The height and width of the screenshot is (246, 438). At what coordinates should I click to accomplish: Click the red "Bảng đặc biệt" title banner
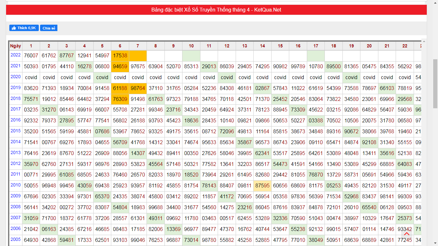(x=216, y=10)
